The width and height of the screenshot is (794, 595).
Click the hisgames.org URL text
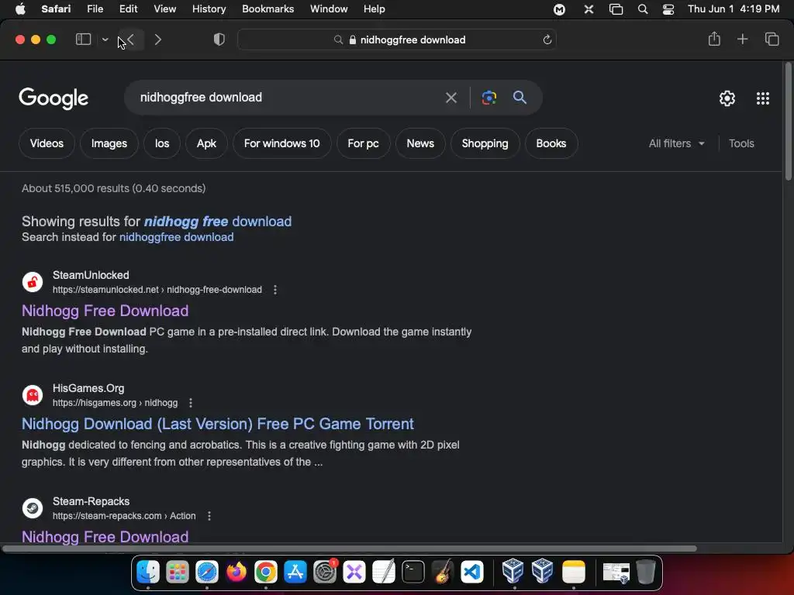[x=115, y=403]
